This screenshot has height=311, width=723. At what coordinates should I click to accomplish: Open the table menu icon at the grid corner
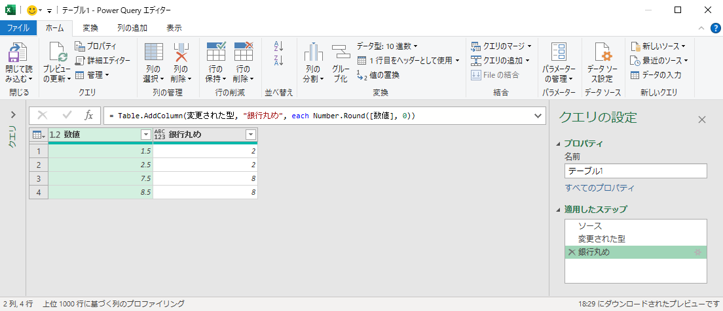click(x=38, y=135)
